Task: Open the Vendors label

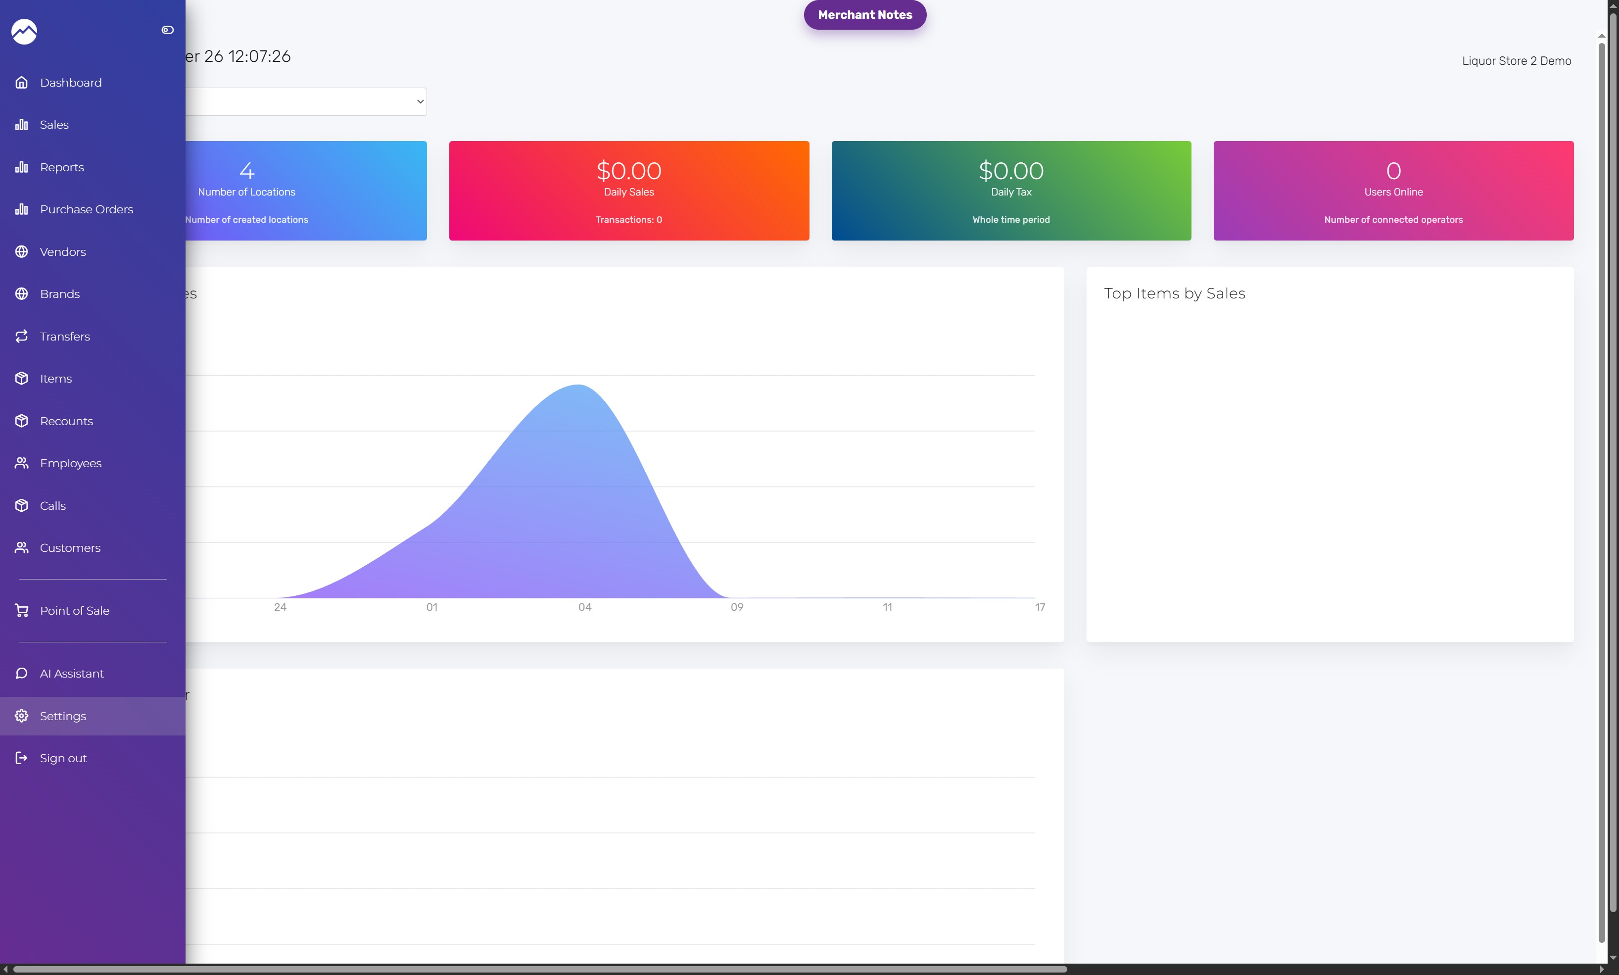Action: pos(63,251)
